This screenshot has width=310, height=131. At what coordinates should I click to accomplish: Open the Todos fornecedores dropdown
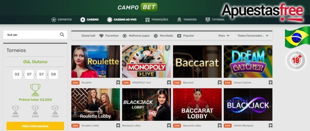(253, 36)
